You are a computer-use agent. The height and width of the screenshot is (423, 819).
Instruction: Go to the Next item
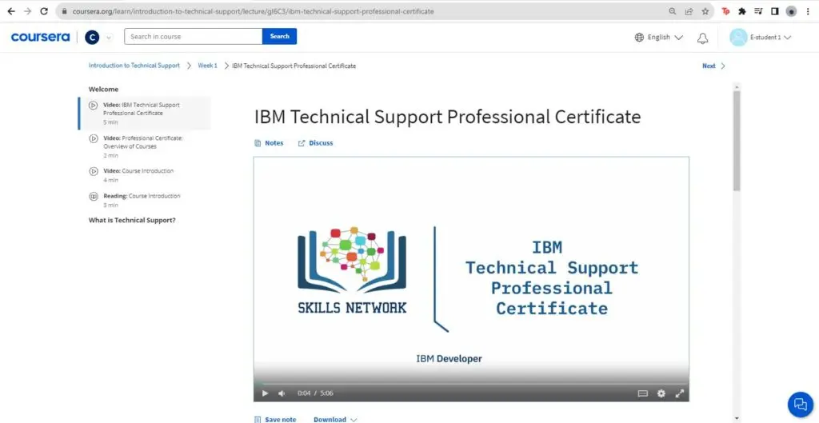point(713,66)
